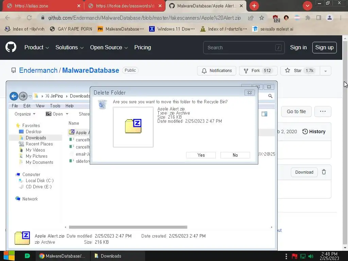Expand the Star lists dropdown arrow
This screenshot has height=261, width=348.
pyautogui.click(x=326, y=71)
